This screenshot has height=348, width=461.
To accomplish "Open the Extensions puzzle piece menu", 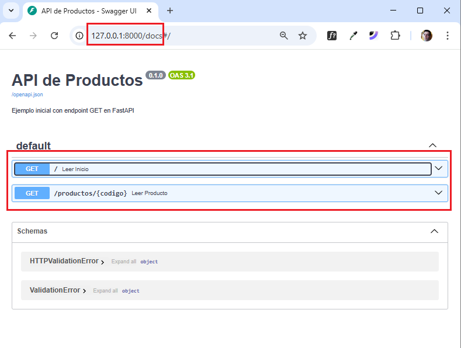I will (395, 36).
